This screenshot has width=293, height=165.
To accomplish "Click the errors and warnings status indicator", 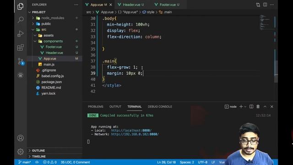I will [x=50, y=162].
